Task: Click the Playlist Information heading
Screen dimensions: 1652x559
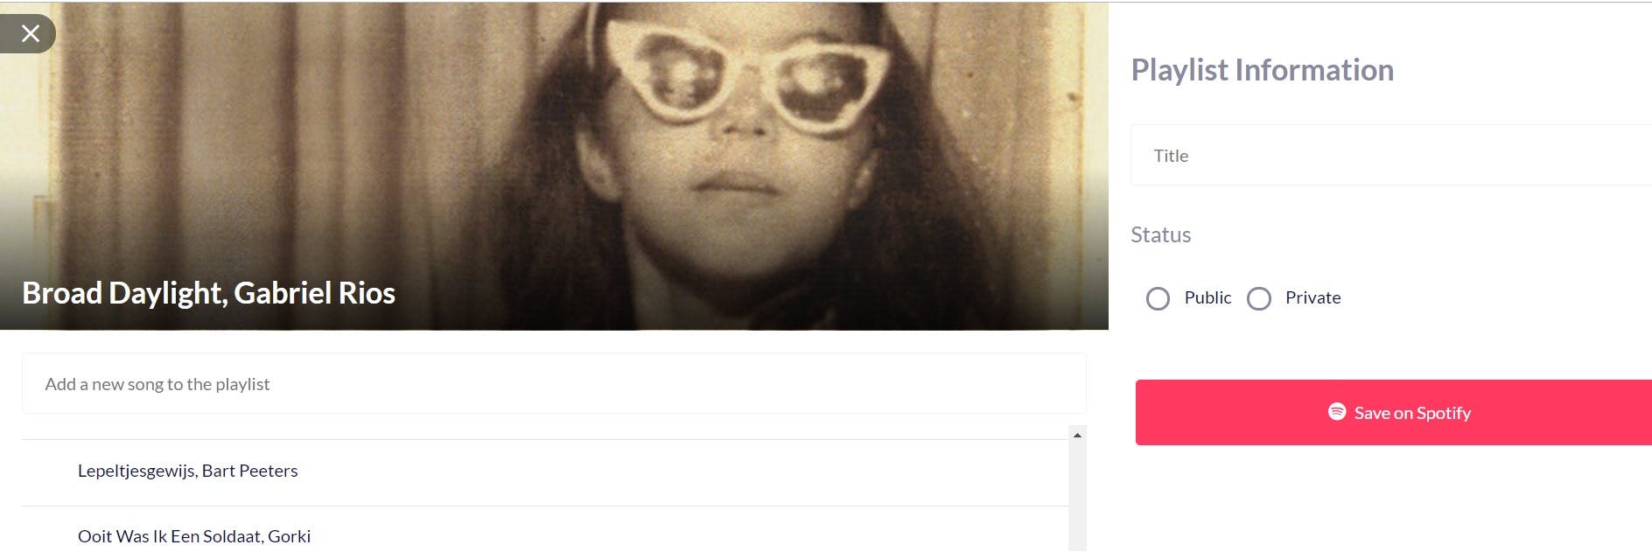Action: (x=1262, y=70)
